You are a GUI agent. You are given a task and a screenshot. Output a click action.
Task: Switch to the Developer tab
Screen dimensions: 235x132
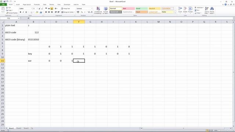pyautogui.click(x=67, y=4)
